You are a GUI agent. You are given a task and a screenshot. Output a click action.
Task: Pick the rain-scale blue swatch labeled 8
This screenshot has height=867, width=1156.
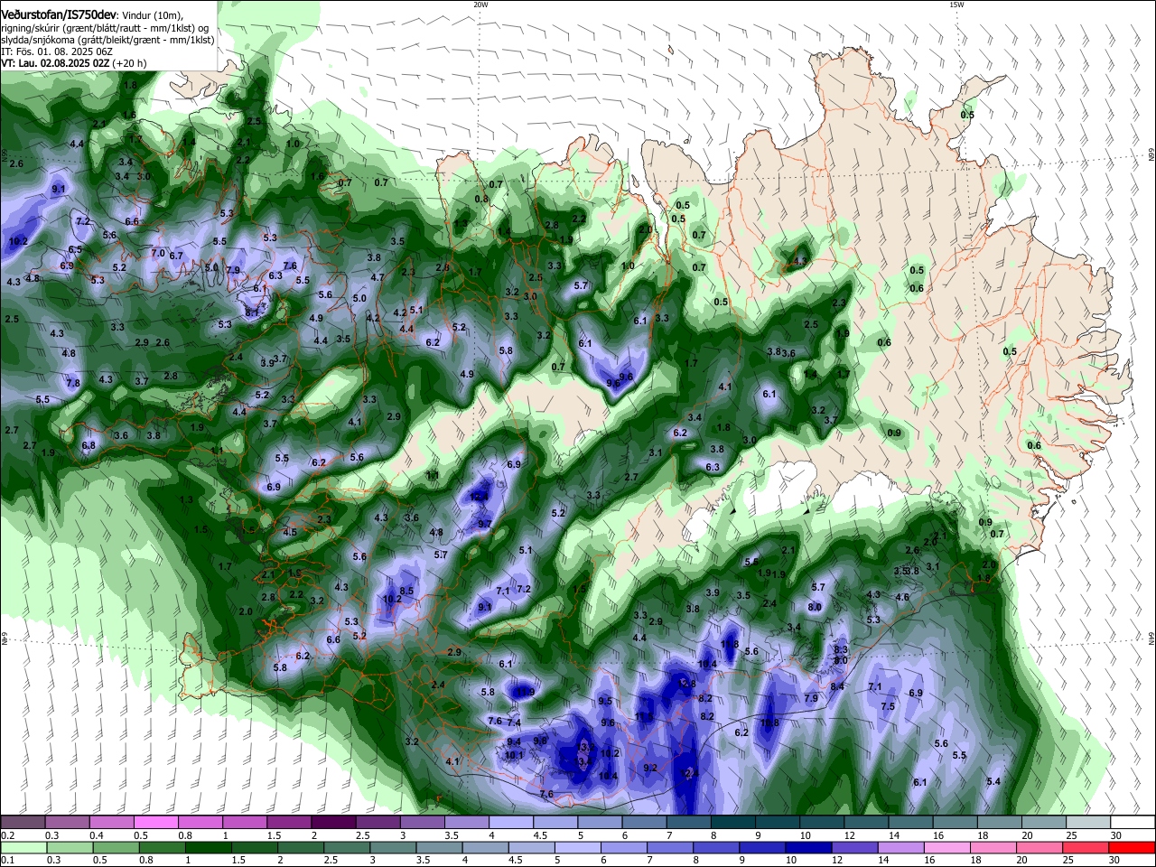(717, 847)
